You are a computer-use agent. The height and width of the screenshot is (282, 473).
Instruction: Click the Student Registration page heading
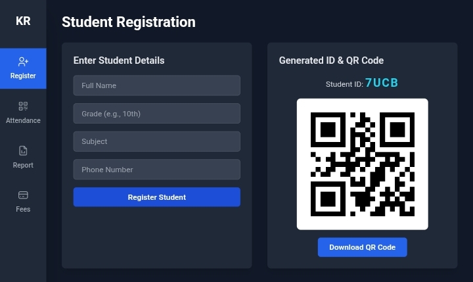(129, 22)
